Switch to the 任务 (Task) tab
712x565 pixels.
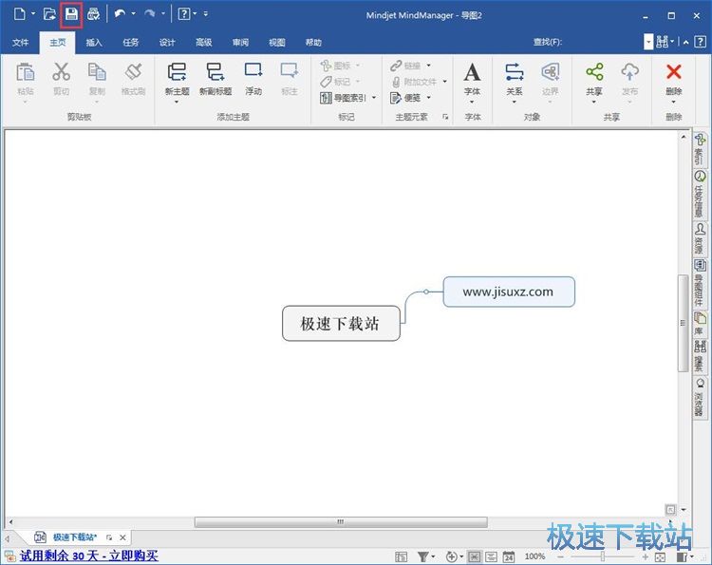click(x=130, y=43)
